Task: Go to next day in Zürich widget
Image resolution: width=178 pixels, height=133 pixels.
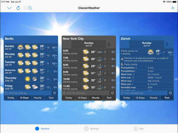Action: pos(167,44)
